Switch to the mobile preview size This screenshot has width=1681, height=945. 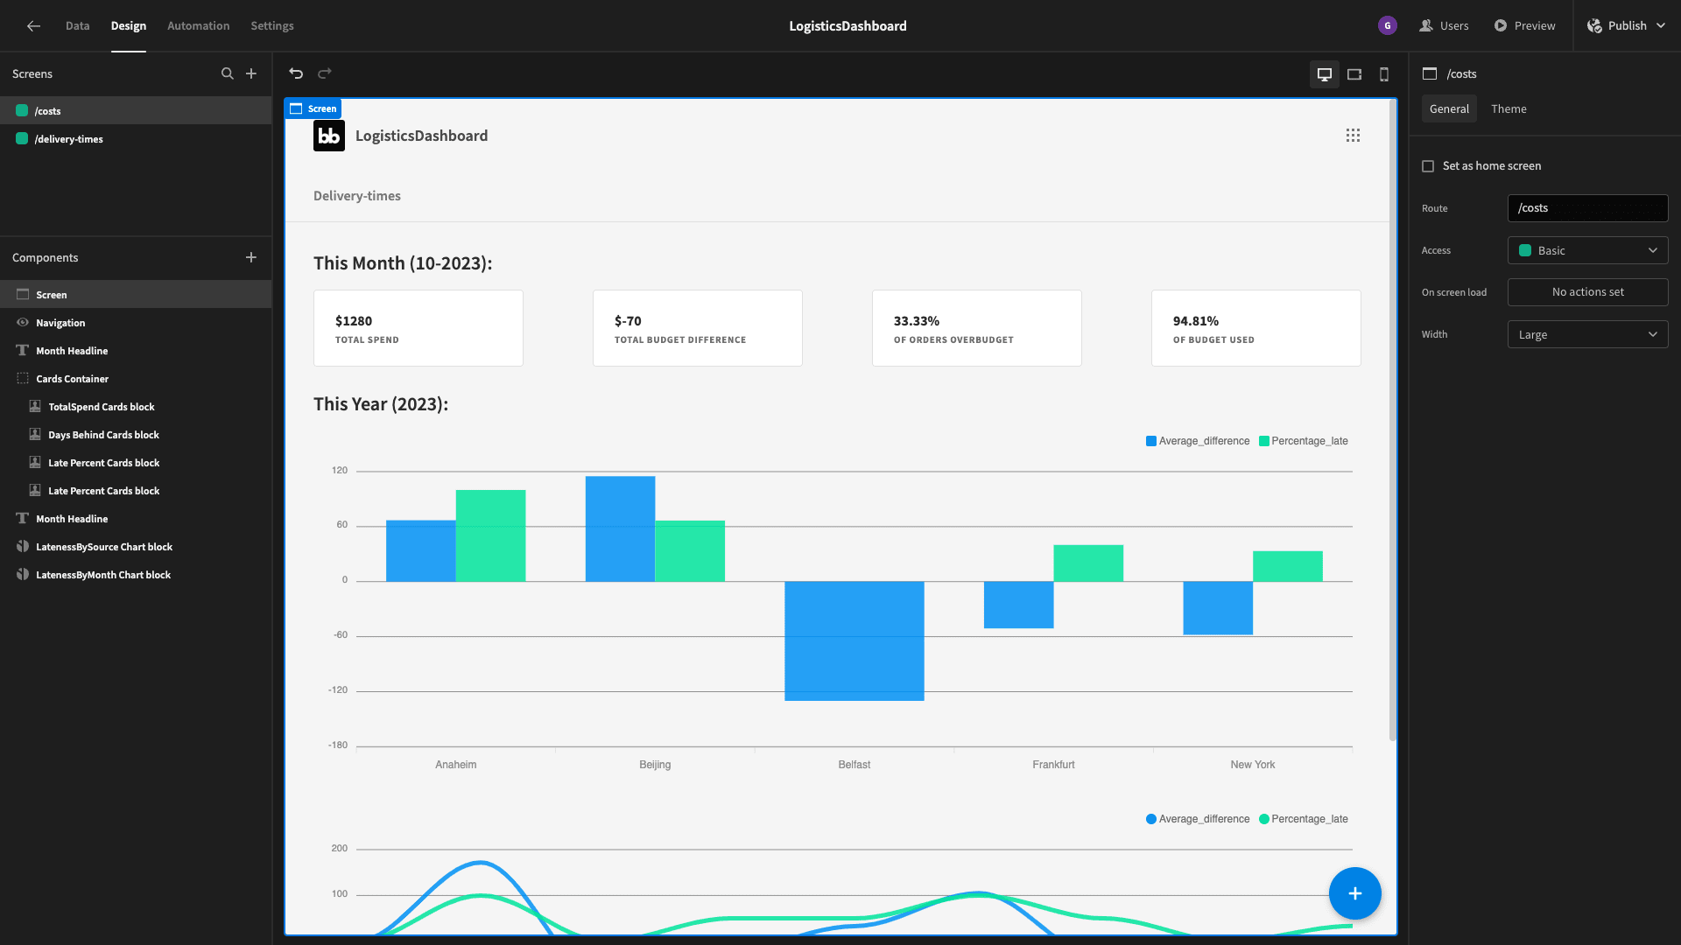pos(1384,74)
